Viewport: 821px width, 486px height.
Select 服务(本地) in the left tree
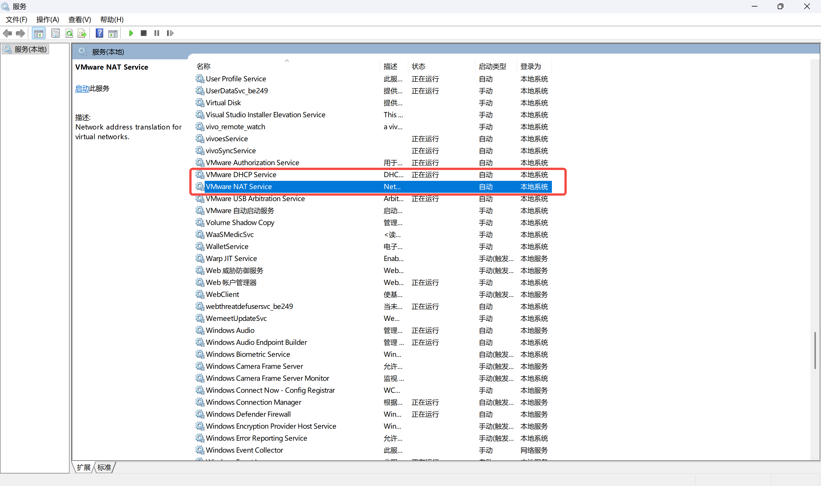30,49
